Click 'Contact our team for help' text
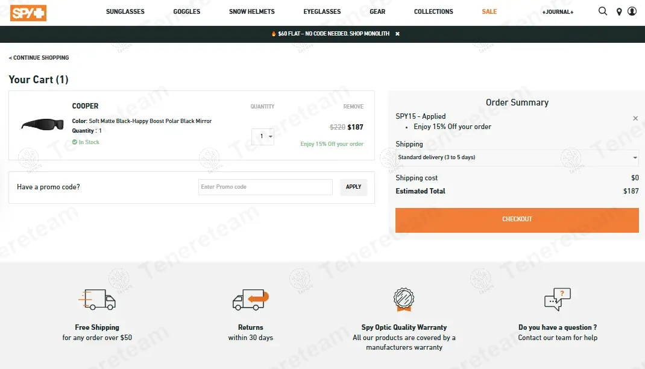The image size is (645, 369). [x=558, y=337]
